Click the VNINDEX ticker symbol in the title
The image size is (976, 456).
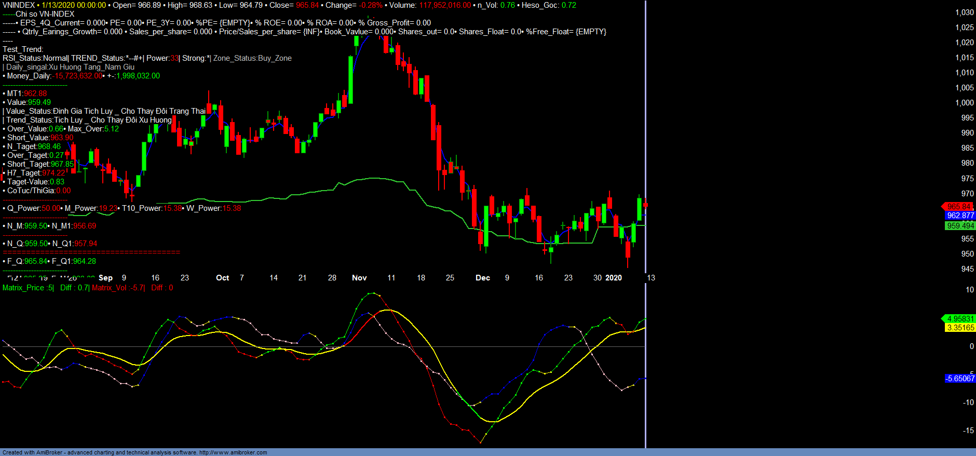click(x=19, y=5)
